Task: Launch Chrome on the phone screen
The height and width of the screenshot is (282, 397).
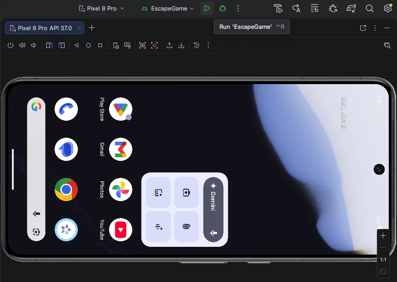Action: pyautogui.click(x=66, y=190)
